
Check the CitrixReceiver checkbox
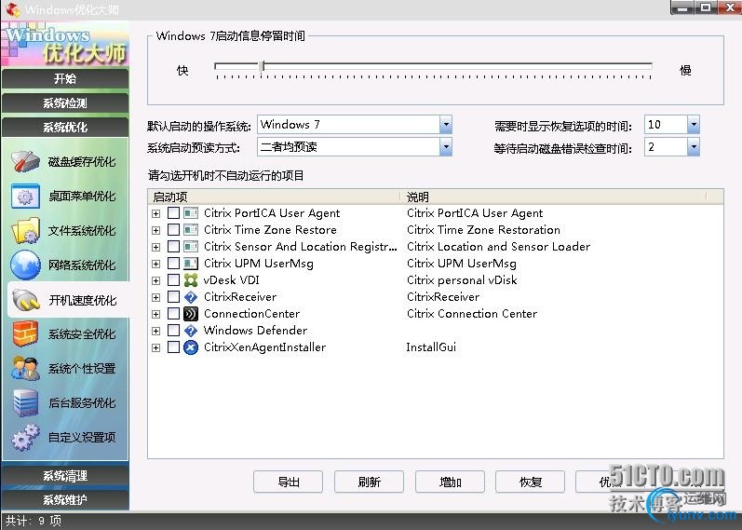pyautogui.click(x=174, y=297)
